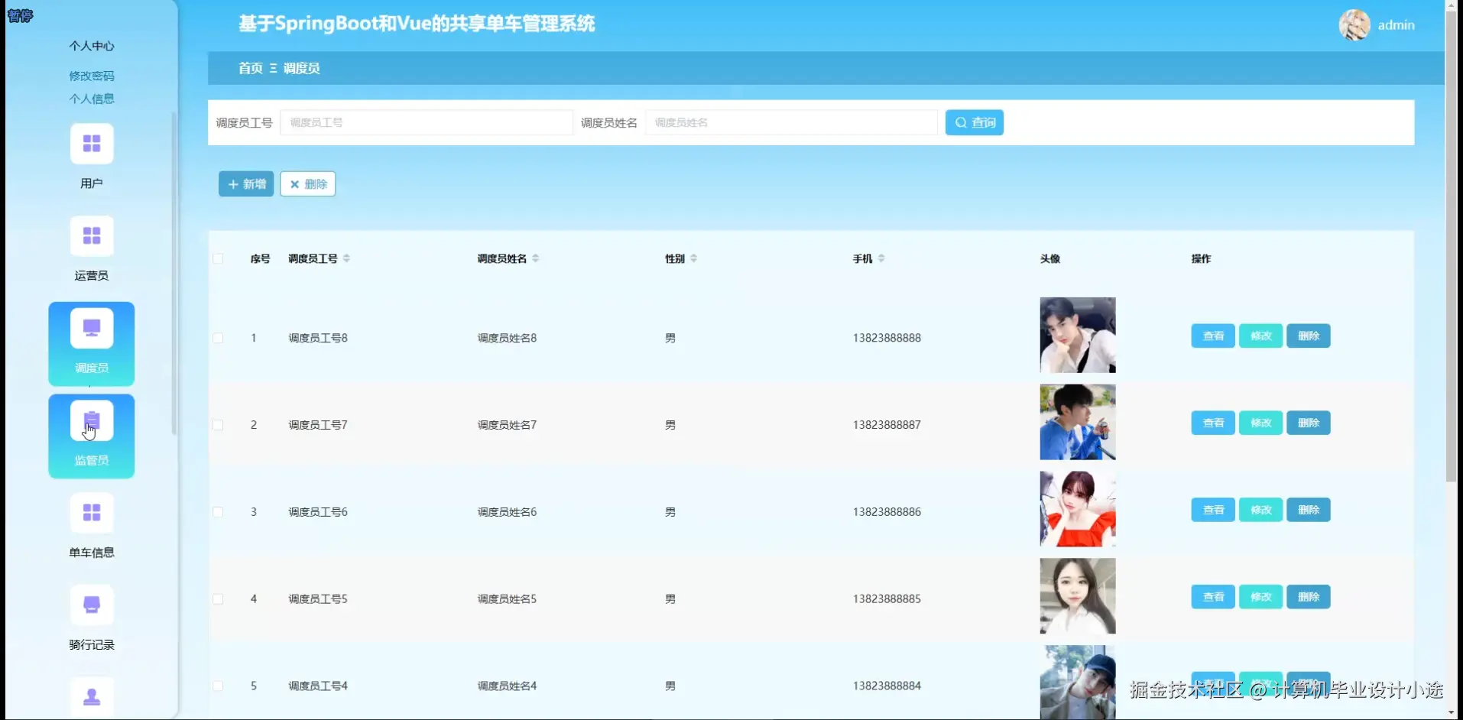Open the 监管员 clipboard icon
The height and width of the screenshot is (720, 1463).
point(92,420)
